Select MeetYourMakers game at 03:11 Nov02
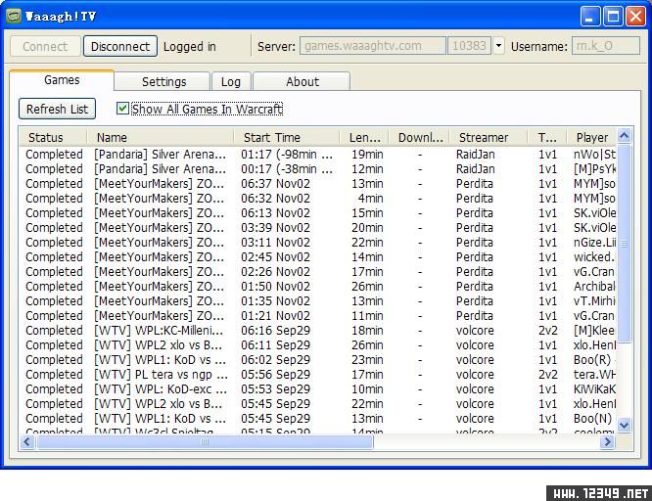652x501 pixels. click(x=318, y=243)
